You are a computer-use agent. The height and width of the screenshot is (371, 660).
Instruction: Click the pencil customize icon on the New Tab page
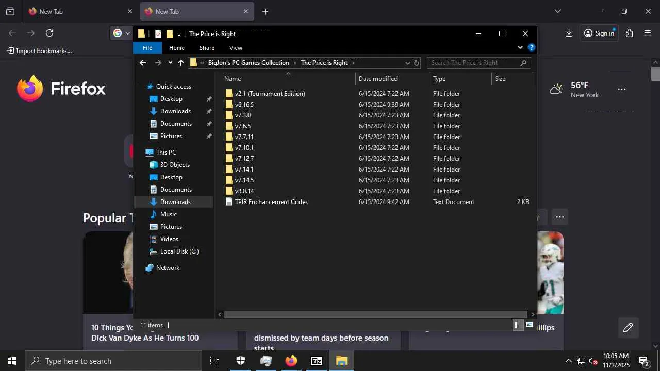[x=628, y=328]
